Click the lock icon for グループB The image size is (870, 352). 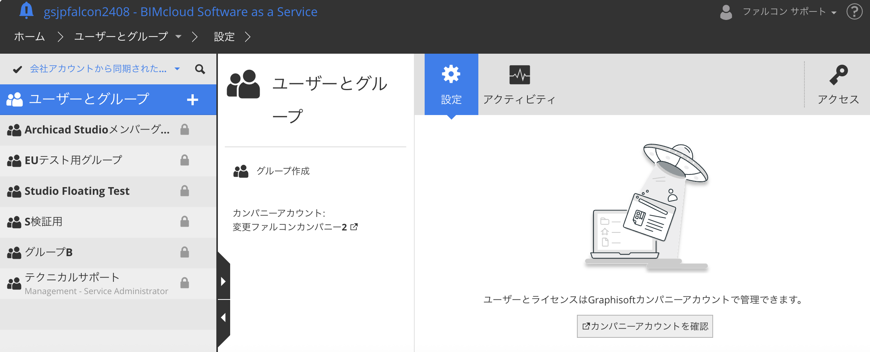tap(185, 252)
